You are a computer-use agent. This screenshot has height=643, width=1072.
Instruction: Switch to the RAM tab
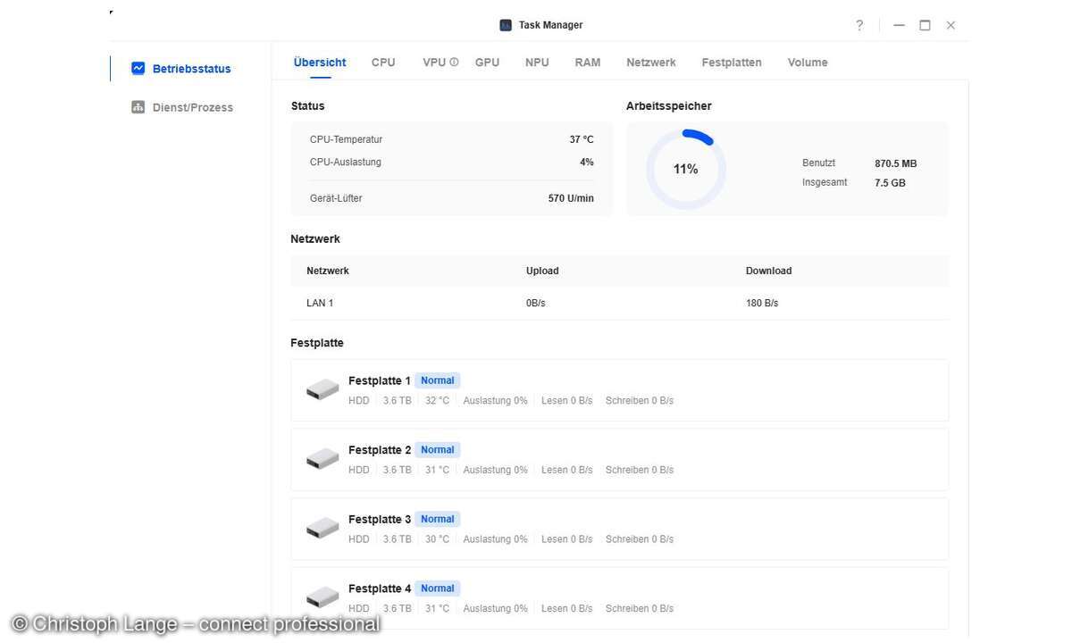pyautogui.click(x=588, y=63)
